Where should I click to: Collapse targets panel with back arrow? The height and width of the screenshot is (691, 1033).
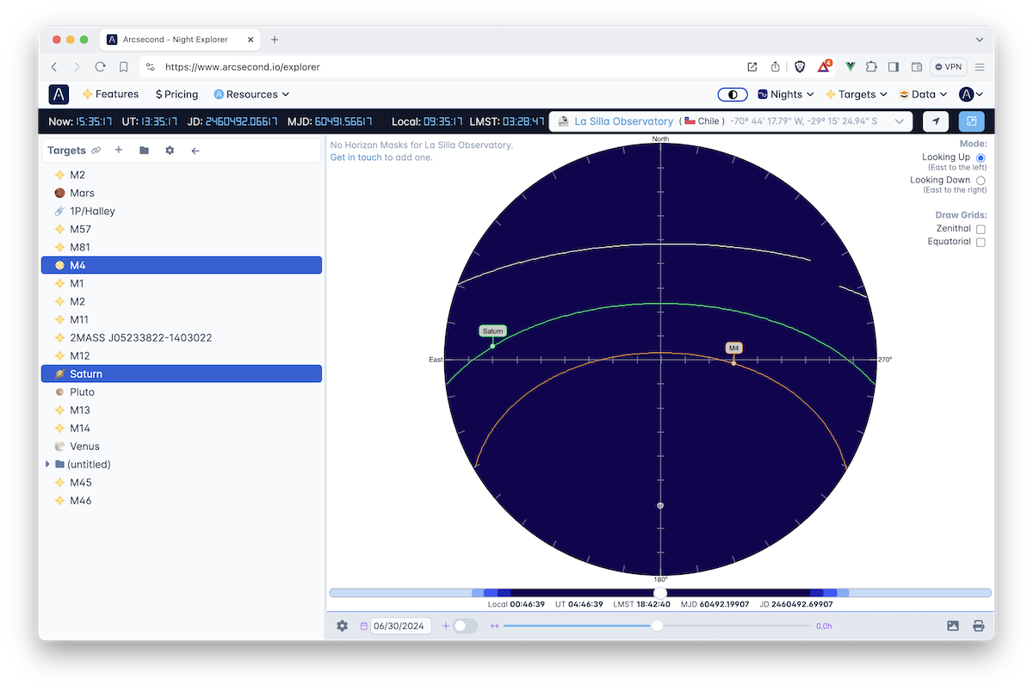[195, 151]
